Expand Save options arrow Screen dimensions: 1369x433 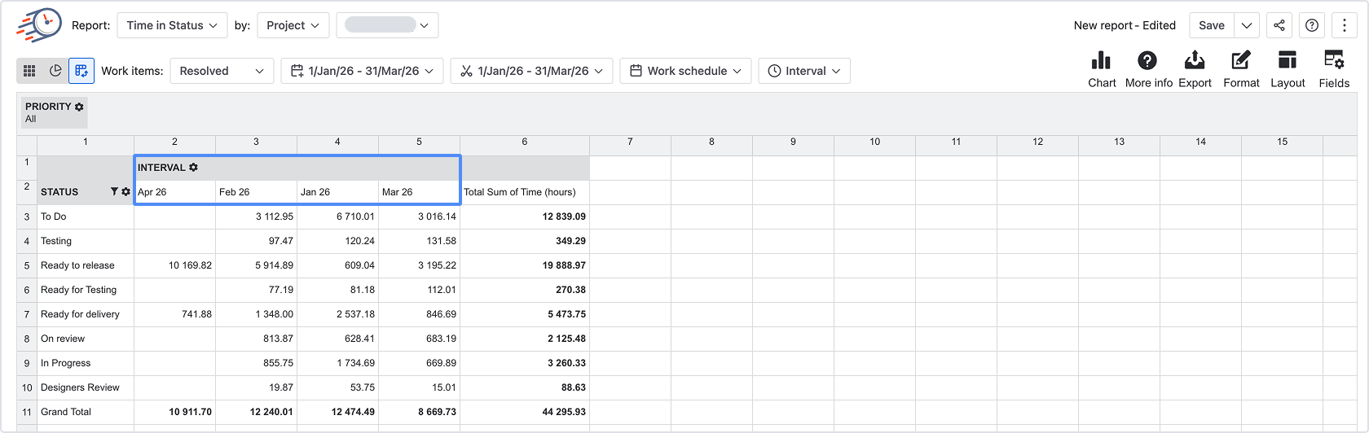coord(1247,25)
